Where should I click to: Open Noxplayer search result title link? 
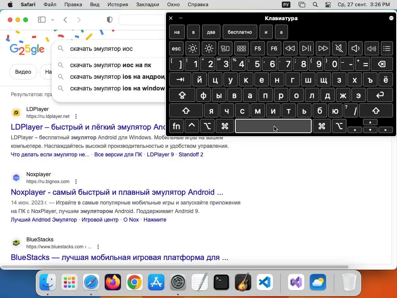(117, 192)
